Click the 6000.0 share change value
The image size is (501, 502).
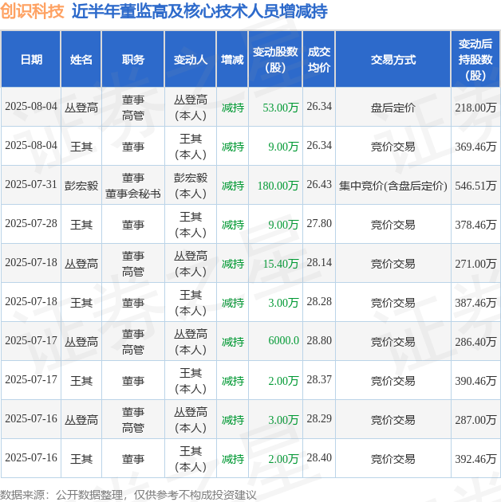point(283,340)
